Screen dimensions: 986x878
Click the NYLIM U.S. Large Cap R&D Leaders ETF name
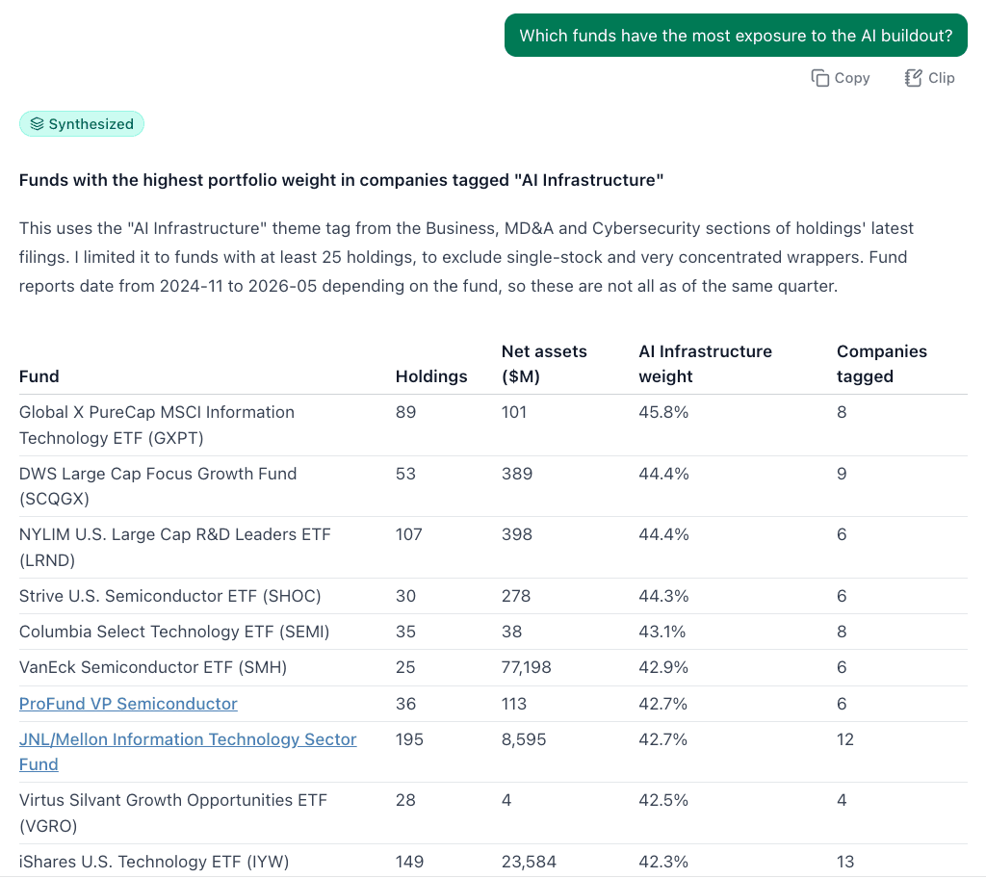(175, 547)
